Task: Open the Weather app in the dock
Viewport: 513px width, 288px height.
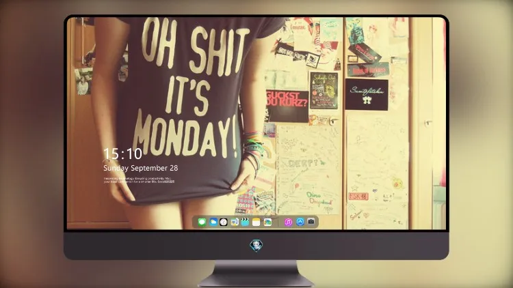Action: coord(213,222)
